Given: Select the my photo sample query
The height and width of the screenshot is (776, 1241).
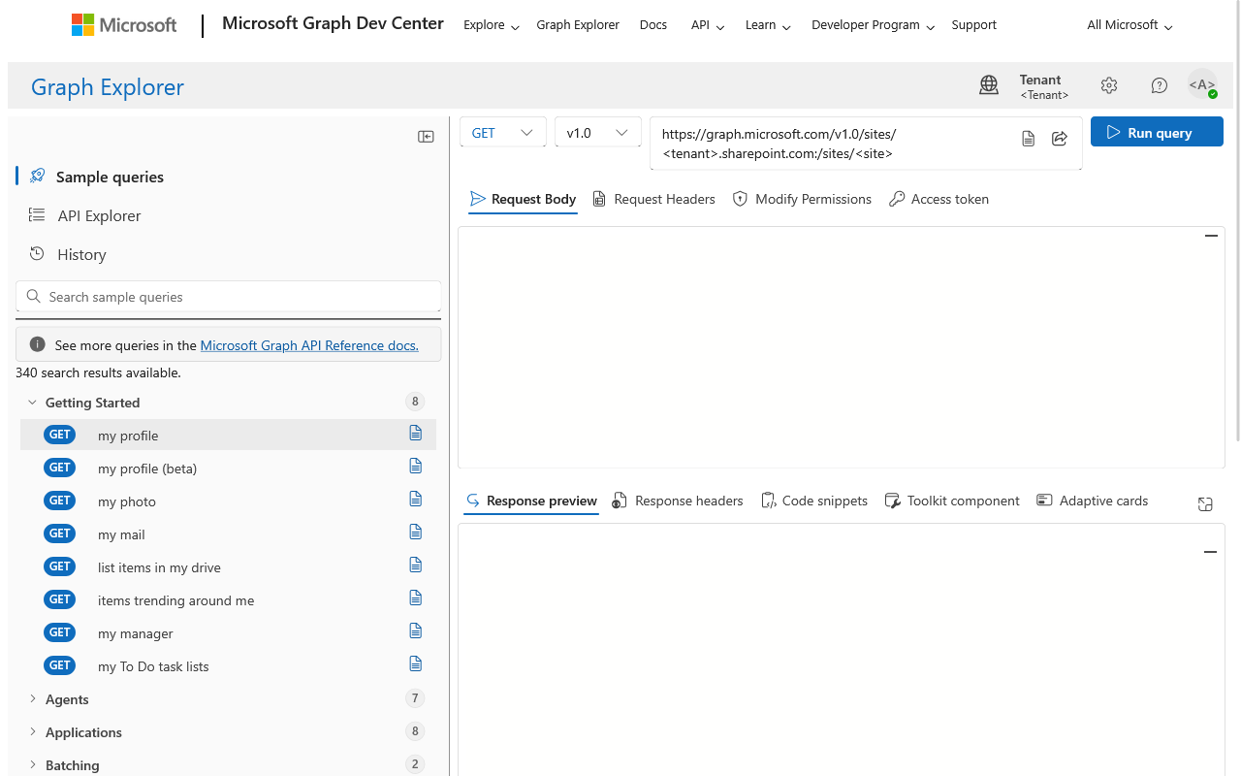Looking at the screenshot, I should click(x=228, y=501).
